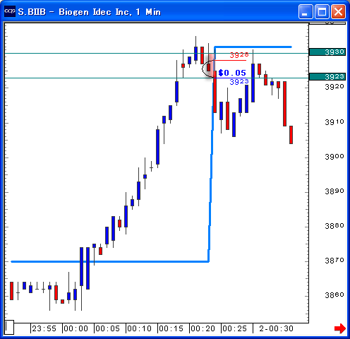350x339 pixels.
Task: Click the small box at bottom-left corner
Action: pos(9,327)
